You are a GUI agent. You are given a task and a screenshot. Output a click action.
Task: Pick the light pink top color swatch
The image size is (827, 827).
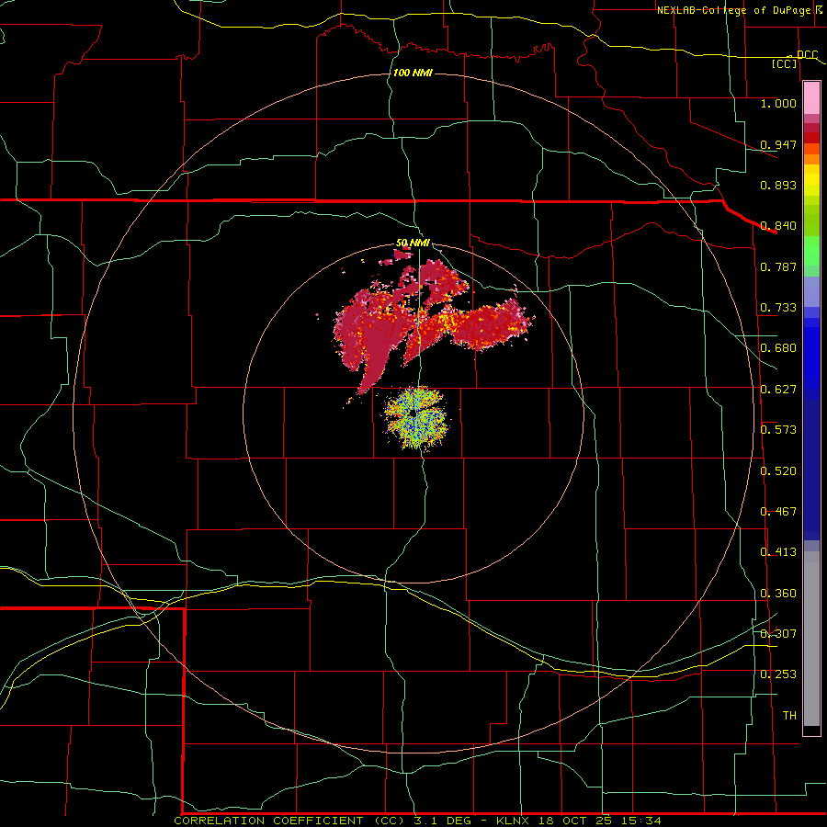click(x=811, y=97)
